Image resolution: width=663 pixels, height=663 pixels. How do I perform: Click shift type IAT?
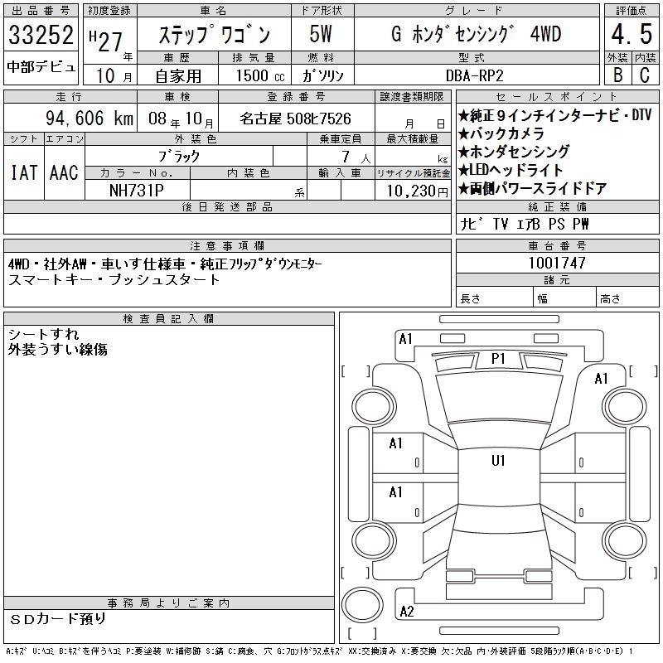[x=24, y=172]
